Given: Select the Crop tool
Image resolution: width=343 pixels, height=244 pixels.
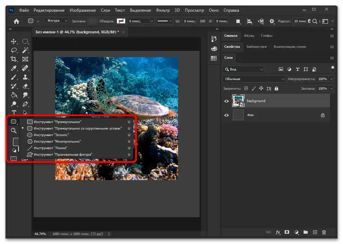Looking at the screenshot, I should click(x=14, y=59).
